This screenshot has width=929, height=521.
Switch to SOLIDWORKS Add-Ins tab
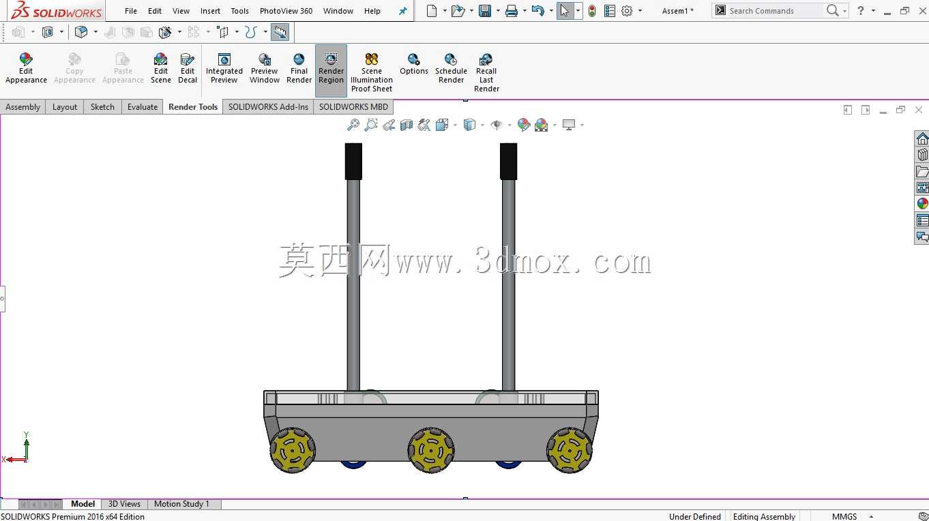pos(268,107)
